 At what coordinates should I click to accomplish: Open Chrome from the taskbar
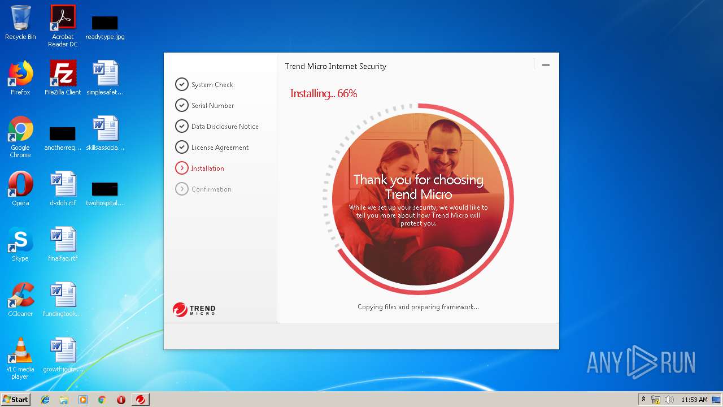click(x=102, y=400)
